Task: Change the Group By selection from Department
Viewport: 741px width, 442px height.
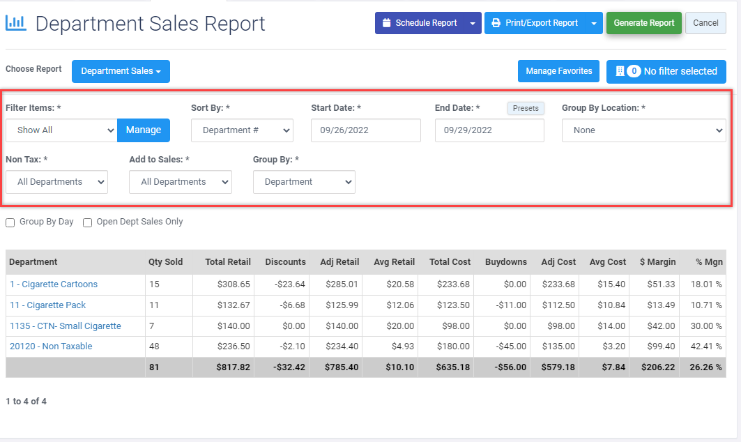Action: coord(304,182)
